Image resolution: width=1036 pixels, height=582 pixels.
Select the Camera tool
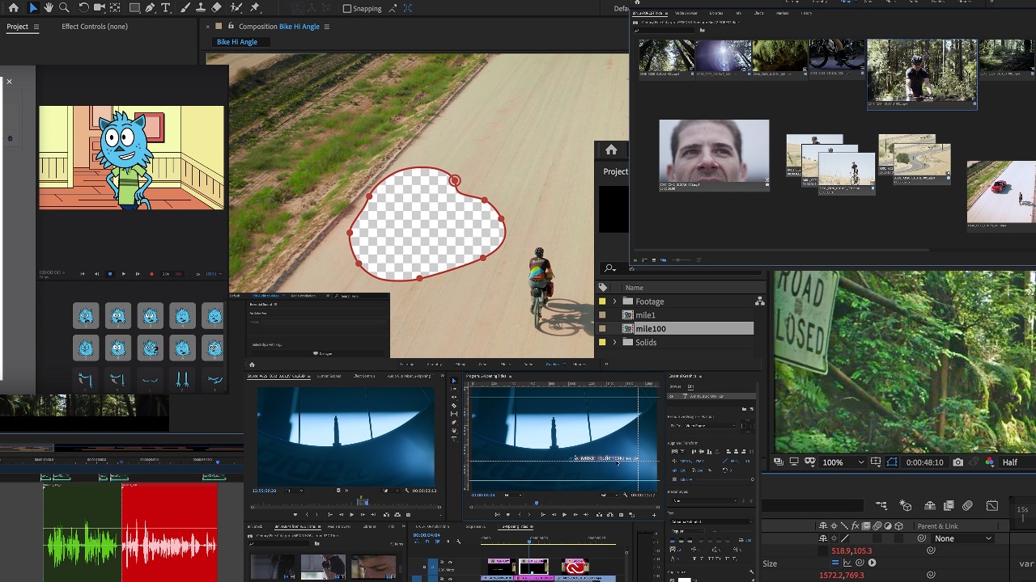[x=100, y=7]
